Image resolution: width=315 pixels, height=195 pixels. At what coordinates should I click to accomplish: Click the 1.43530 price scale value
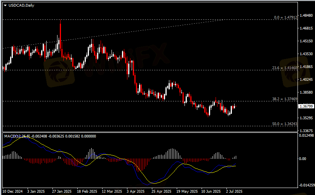[x=306, y=54]
